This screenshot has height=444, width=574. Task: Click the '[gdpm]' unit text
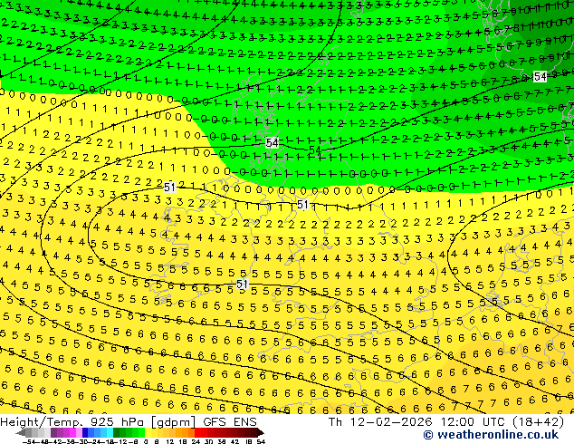click(173, 421)
